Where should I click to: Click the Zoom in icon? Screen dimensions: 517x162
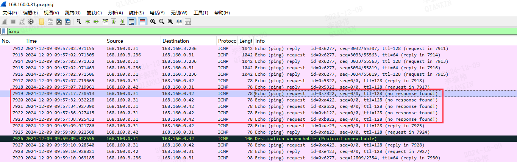tap(153, 22)
